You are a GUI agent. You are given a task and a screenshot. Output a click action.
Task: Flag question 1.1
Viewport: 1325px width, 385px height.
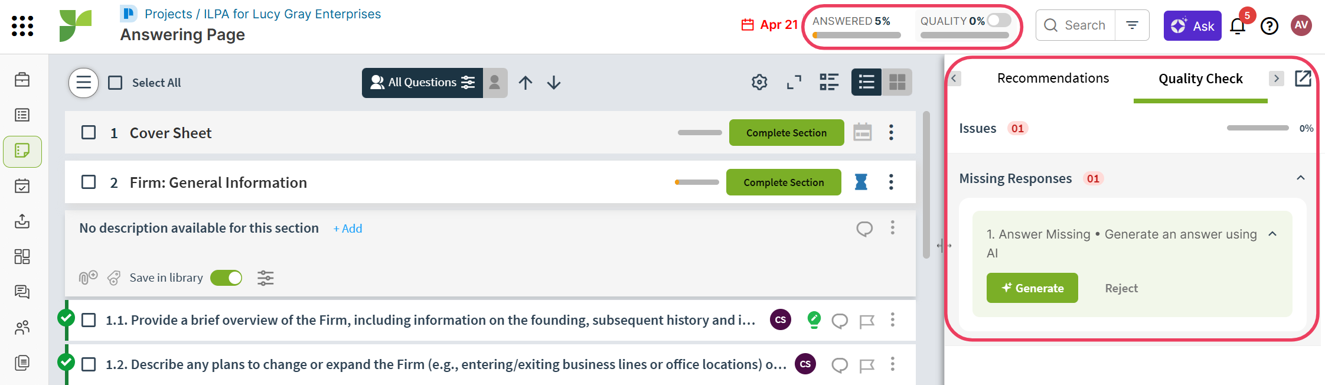click(x=867, y=321)
